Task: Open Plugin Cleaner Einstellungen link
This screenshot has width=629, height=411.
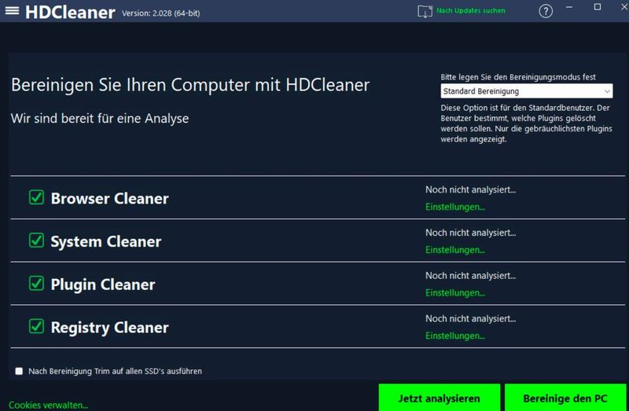Action: pyautogui.click(x=455, y=292)
